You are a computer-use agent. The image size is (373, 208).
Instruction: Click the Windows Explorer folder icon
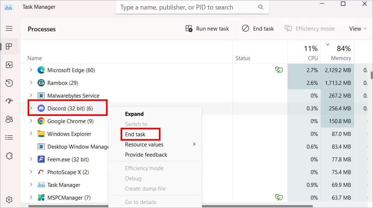click(x=41, y=134)
